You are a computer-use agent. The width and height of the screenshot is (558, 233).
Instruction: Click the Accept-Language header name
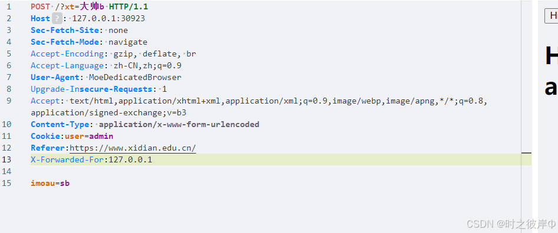point(67,66)
